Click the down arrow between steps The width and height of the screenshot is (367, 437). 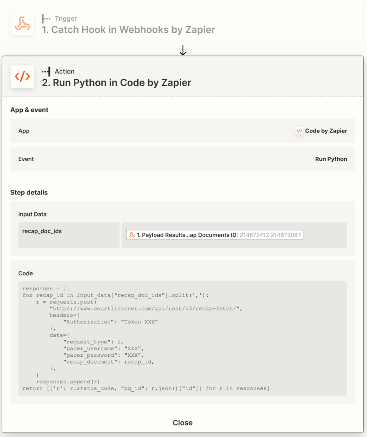(183, 50)
